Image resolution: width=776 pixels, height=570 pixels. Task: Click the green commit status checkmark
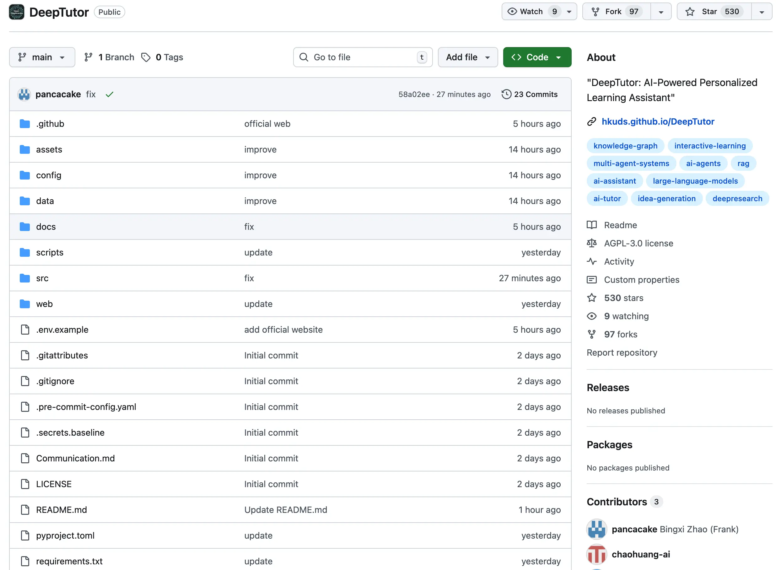coord(109,94)
